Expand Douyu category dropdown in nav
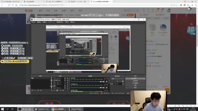This screenshot has width=198, height=111. pos(56,10)
